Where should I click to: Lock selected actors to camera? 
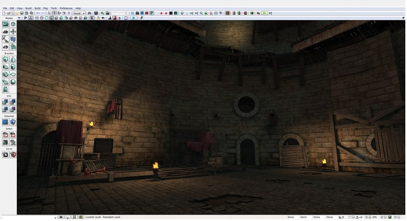coord(98,18)
